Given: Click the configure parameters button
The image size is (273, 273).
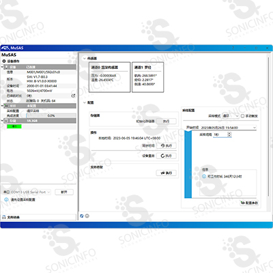Looking at the screenshot, I should point(249,203).
